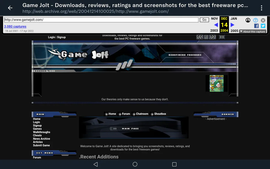270x169 pixels.
Task: Select JAN month in Wayback timeline
Action: tap(234, 19)
